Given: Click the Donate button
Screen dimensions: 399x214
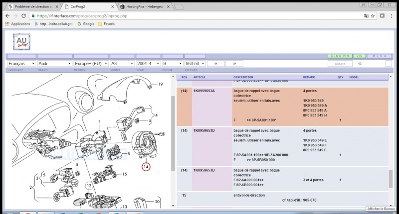Looking at the screenshot, I should click(340, 64).
